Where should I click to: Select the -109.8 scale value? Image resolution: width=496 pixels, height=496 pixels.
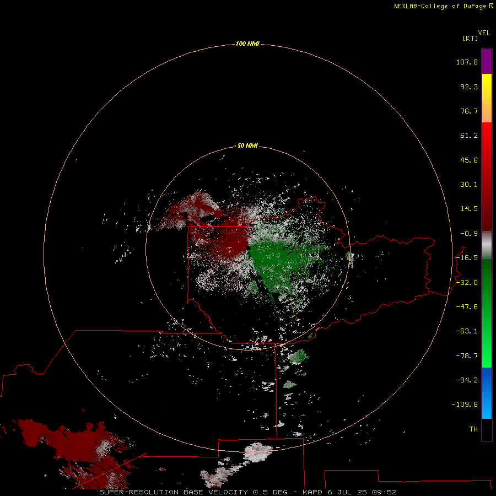point(465,405)
